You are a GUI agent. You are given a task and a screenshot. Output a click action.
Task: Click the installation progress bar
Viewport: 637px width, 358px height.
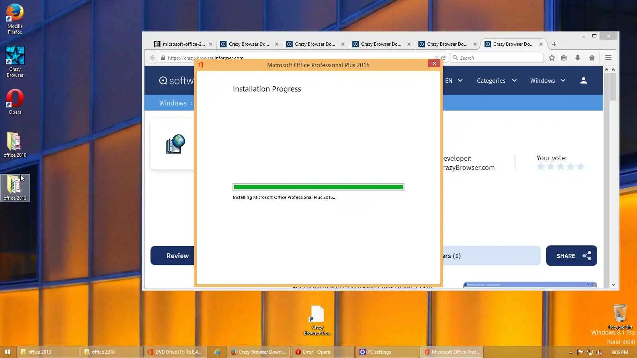[318, 187]
